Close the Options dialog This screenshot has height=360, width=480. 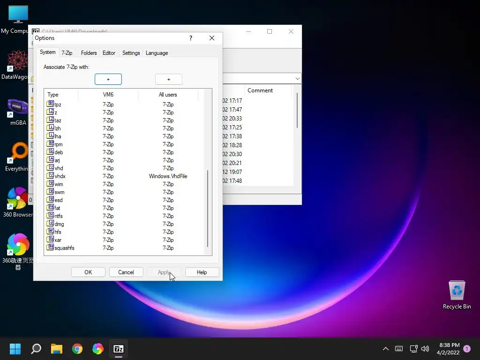[212, 38]
